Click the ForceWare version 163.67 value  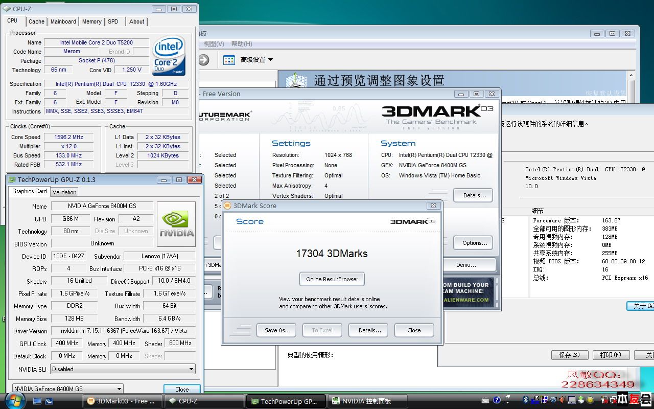pyautogui.click(x=611, y=220)
